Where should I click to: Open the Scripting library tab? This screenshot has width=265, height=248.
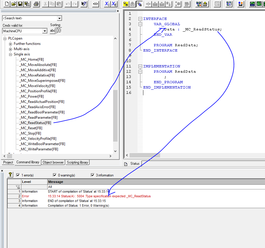(x=77, y=162)
